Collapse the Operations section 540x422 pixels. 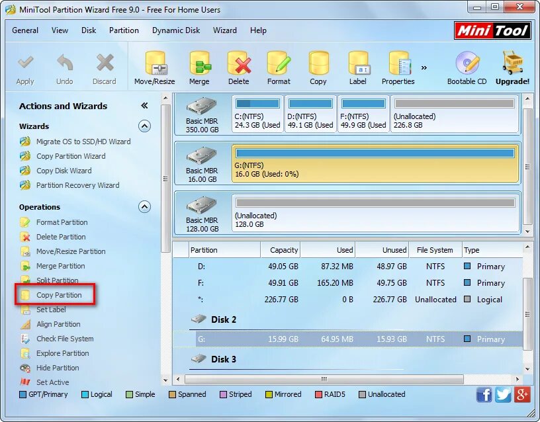pyautogui.click(x=145, y=207)
